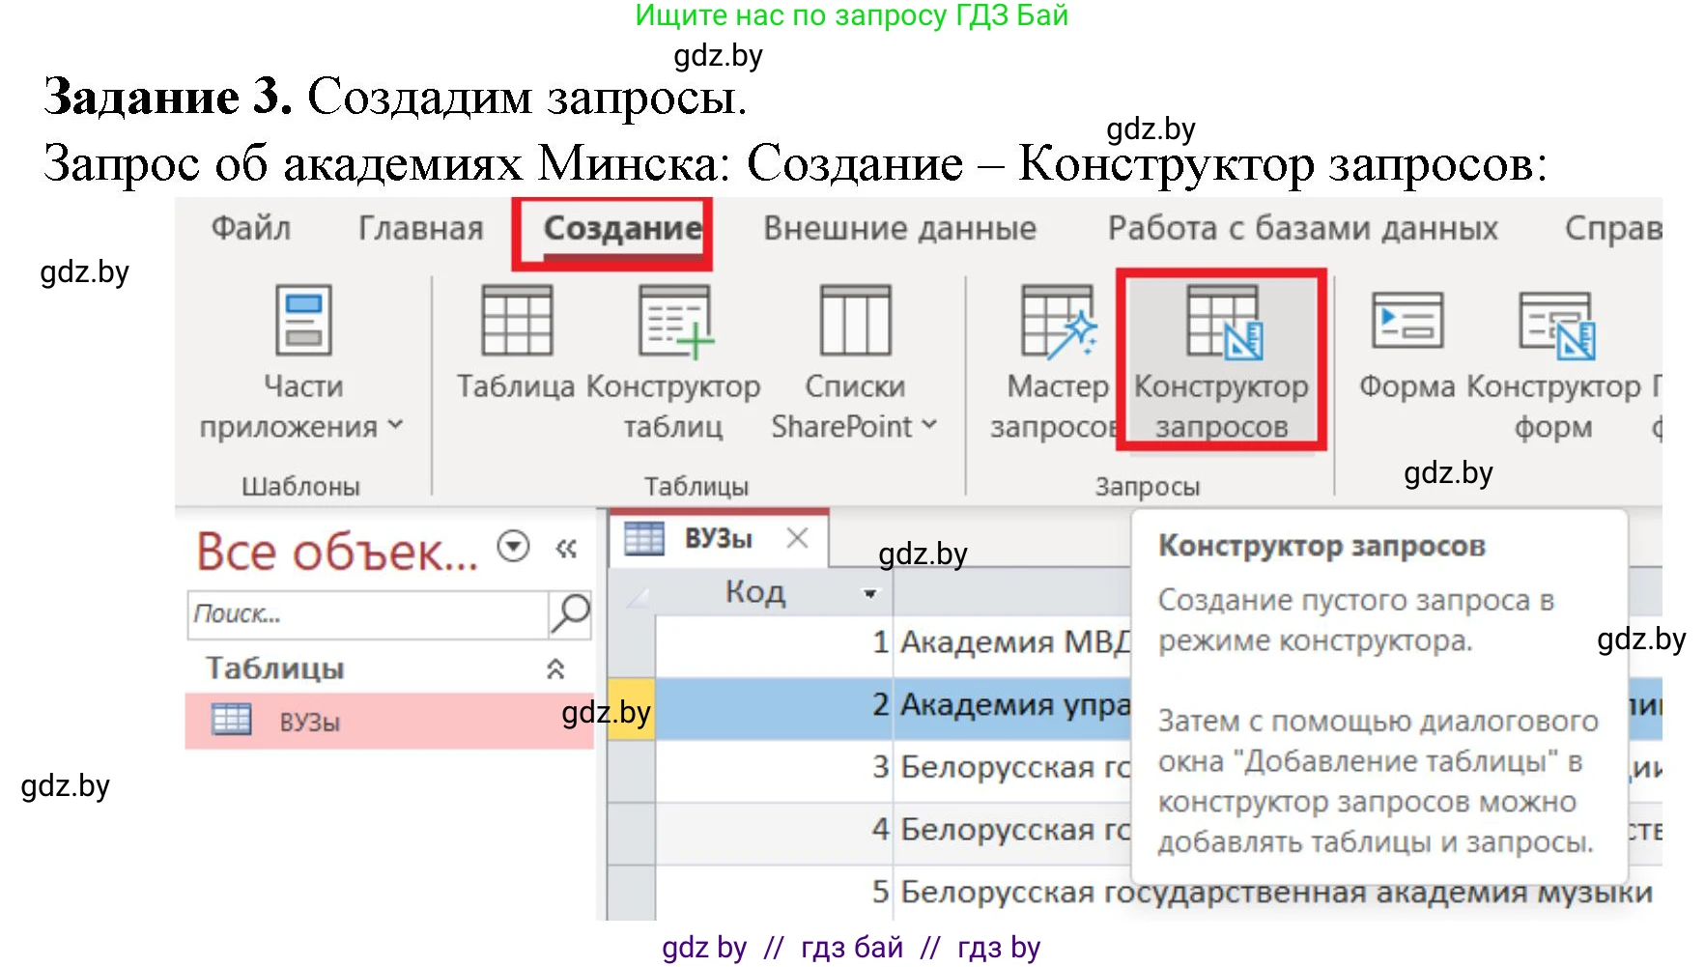Close the ВУЗы table tab
The width and height of the screenshot is (1705, 967).
coord(798,539)
